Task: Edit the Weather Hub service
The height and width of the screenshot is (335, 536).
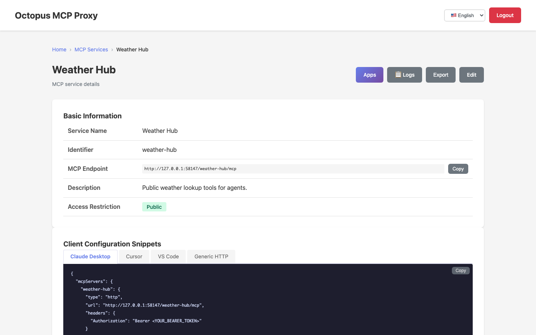Action: [x=472, y=75]
